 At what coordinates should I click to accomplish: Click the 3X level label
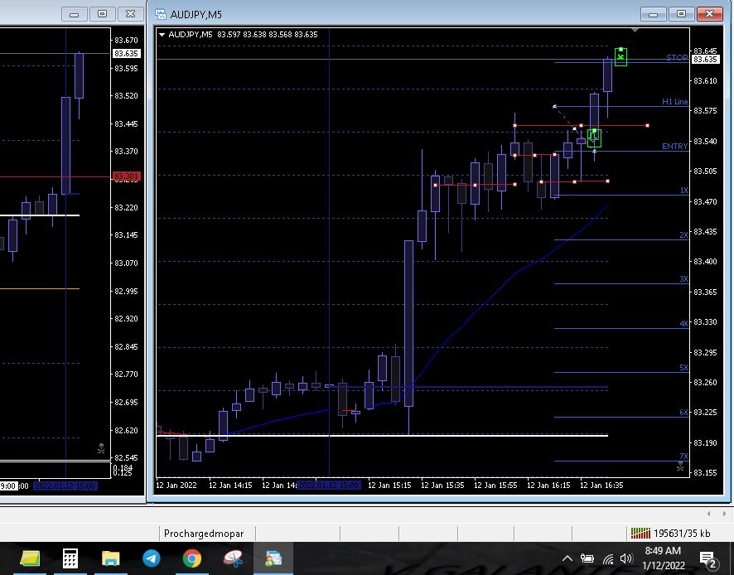[684, 279]
